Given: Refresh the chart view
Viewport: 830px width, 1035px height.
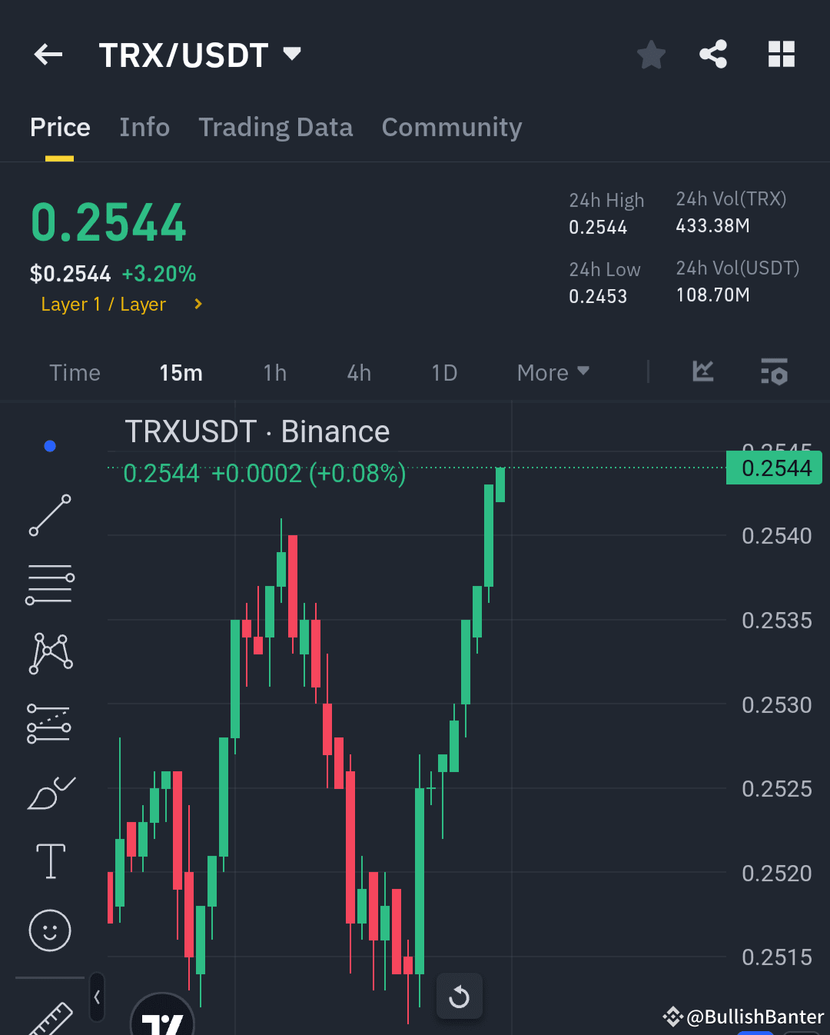Looking at the screenshot, I should [459, 996].
